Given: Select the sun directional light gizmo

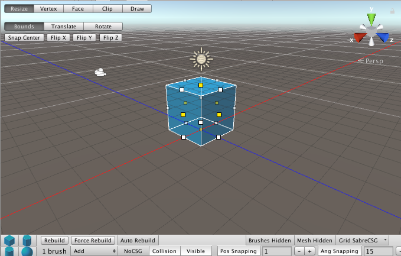Looking at the screenshot, I should pos(201,59).
